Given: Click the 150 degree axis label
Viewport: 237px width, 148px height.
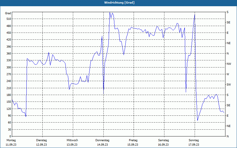Looking at the screenshot, I should (9, 102).
